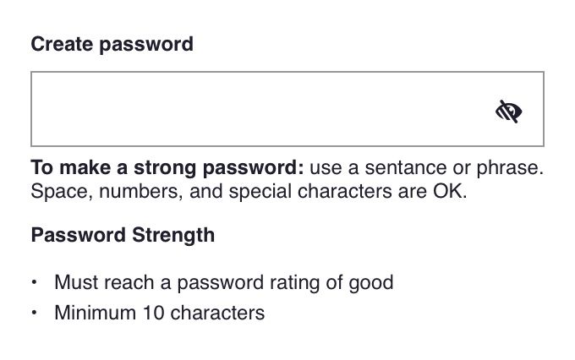The width and height of the screenshot is (575, 360).
Task: Click the word "characters" in the minimum length rule
Action: click(x=217, y=313)
